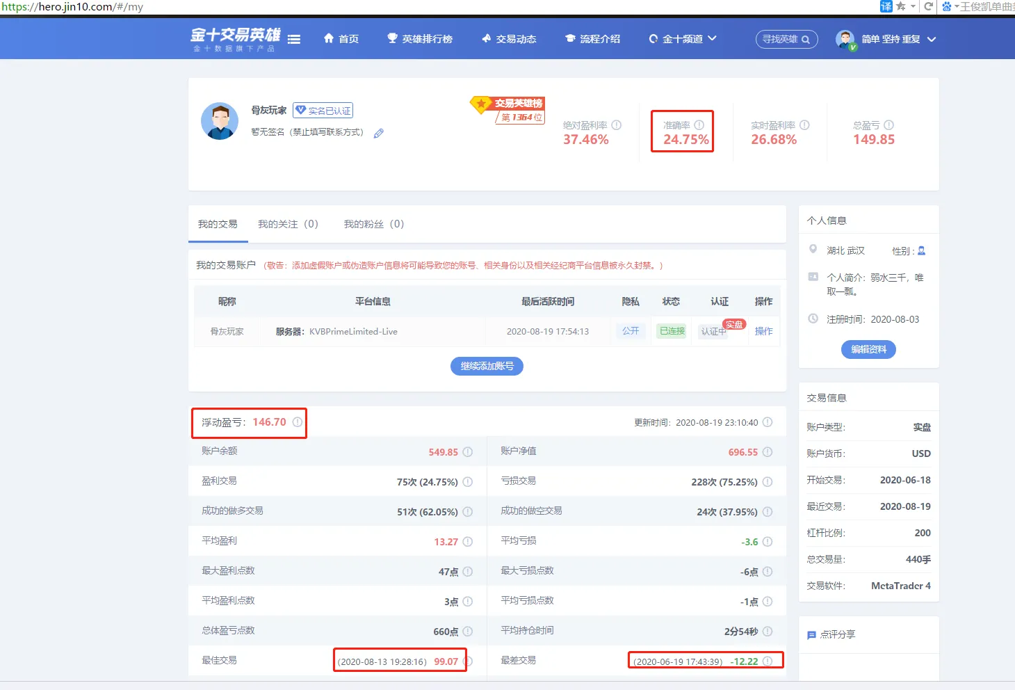The width and height of the screenshot is (1015, 690).
Task: Show info for 盈利交易
Action: coord(468,482)
